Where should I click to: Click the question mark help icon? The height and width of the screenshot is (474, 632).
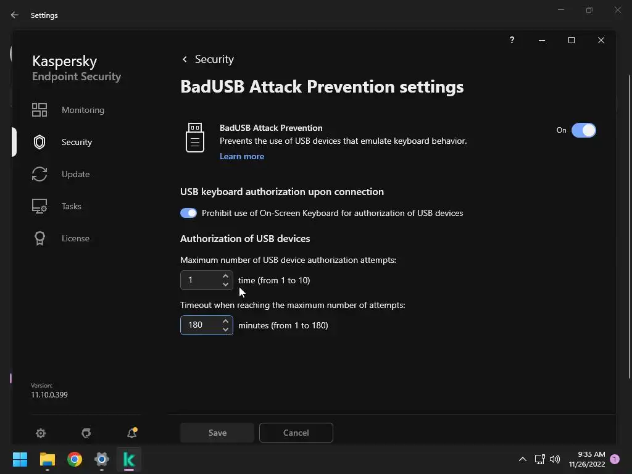pyautogui.click(x=512, y=40)
